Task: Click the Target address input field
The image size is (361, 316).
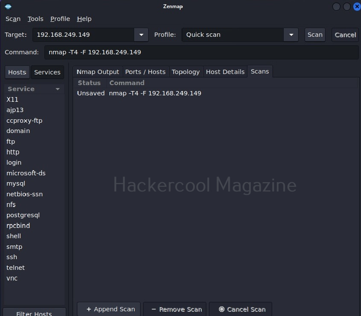Action: click(83, 35)
